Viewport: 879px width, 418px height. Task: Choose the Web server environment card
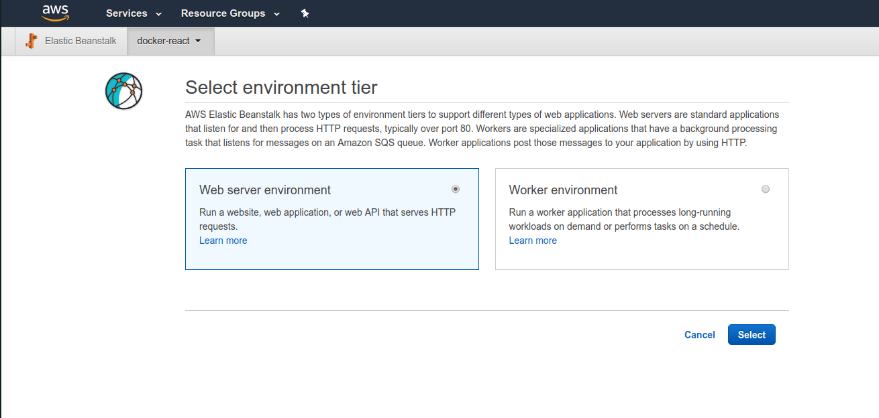coord(332,219)
